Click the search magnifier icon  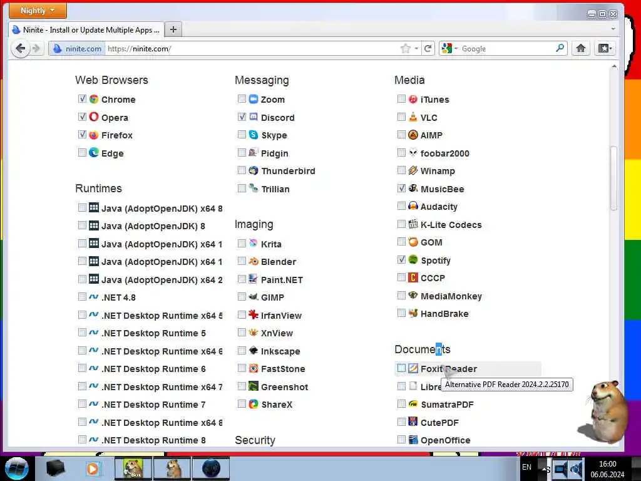[560, 48]
